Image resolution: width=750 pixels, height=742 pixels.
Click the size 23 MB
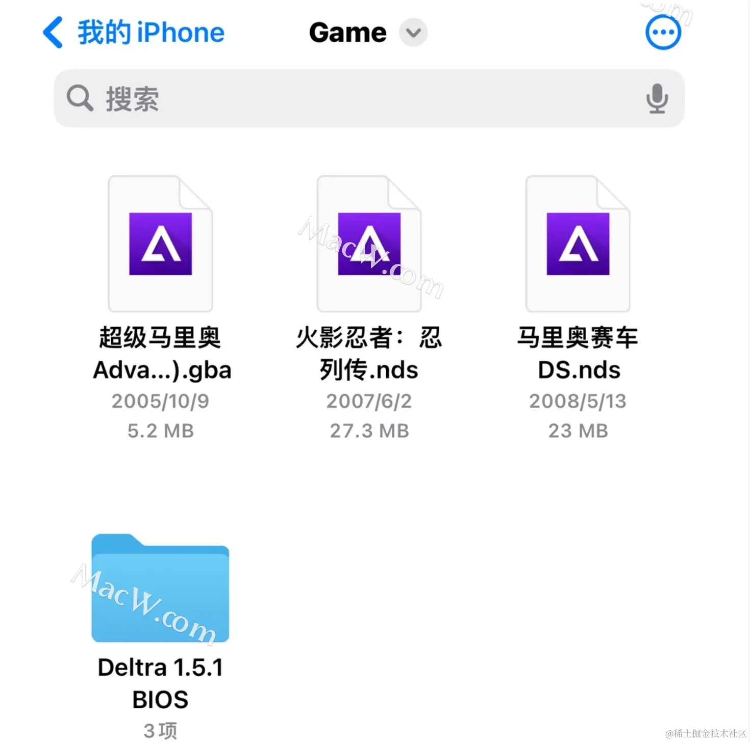coord(578,431)
